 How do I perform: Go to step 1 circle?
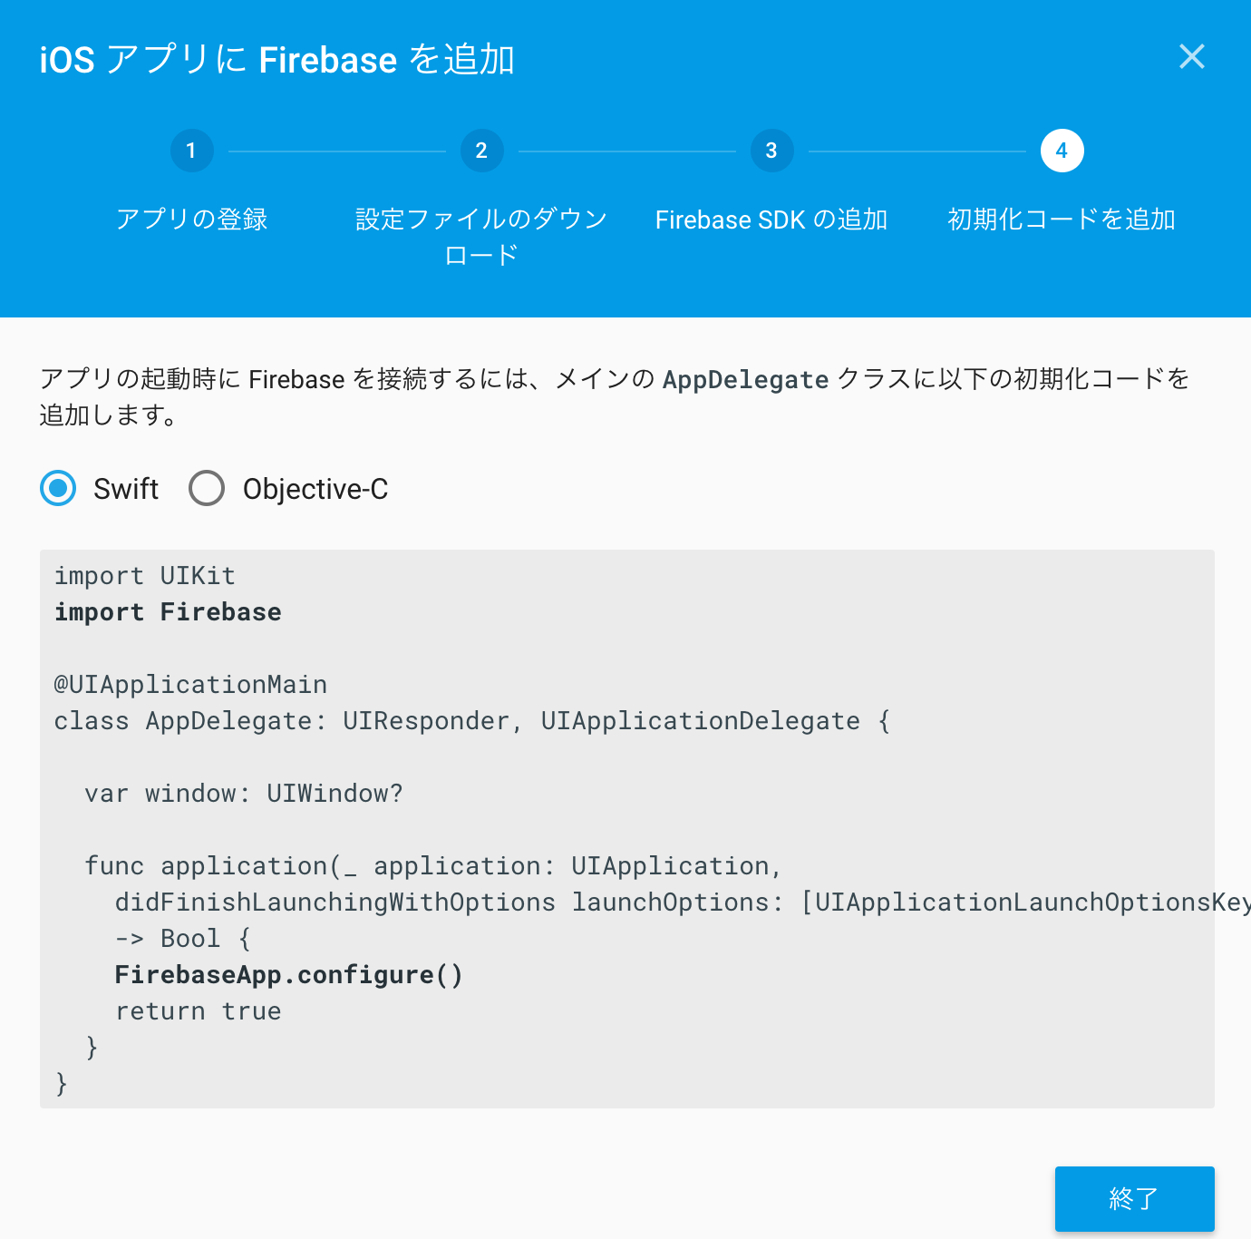(191, 151)
